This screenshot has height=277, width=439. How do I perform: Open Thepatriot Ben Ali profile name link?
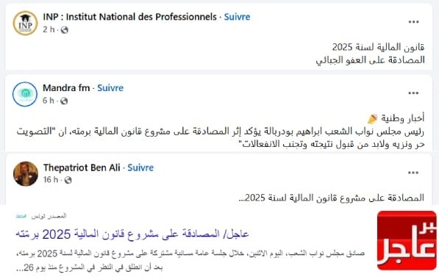coord(82,168)
